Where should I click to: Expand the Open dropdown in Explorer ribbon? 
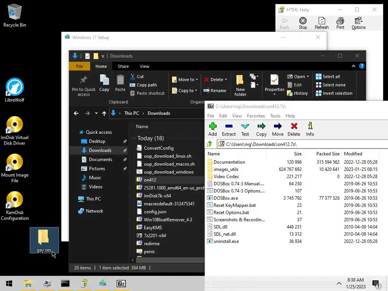(308, 77)
